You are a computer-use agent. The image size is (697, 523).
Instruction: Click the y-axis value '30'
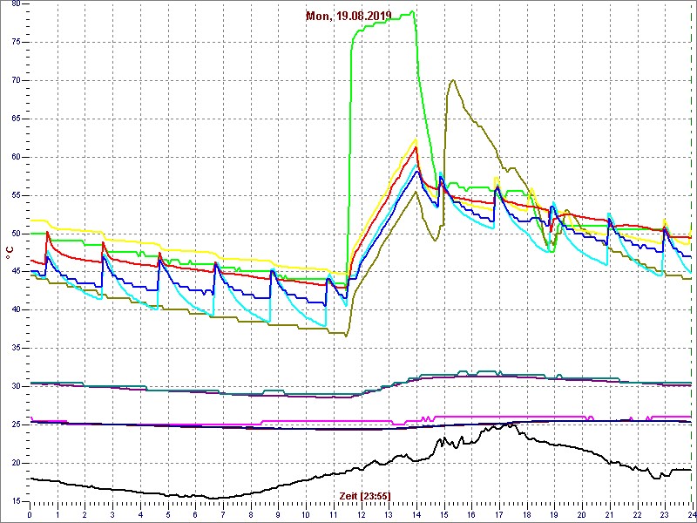click(15, 386)
